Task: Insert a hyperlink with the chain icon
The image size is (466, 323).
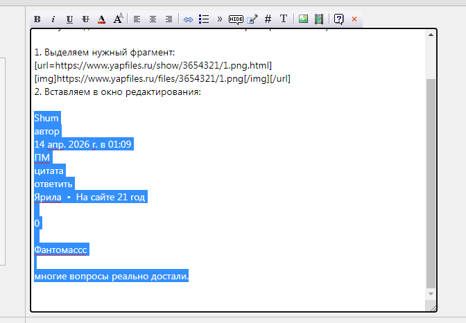Action: (x=187, y=19)
